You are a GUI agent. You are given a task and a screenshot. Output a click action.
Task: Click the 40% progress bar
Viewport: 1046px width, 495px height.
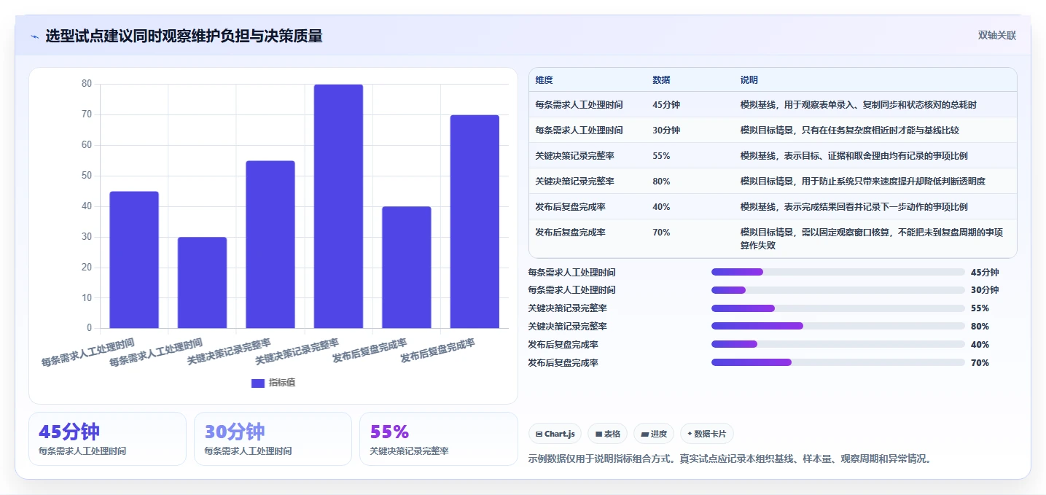coord(838,345)
